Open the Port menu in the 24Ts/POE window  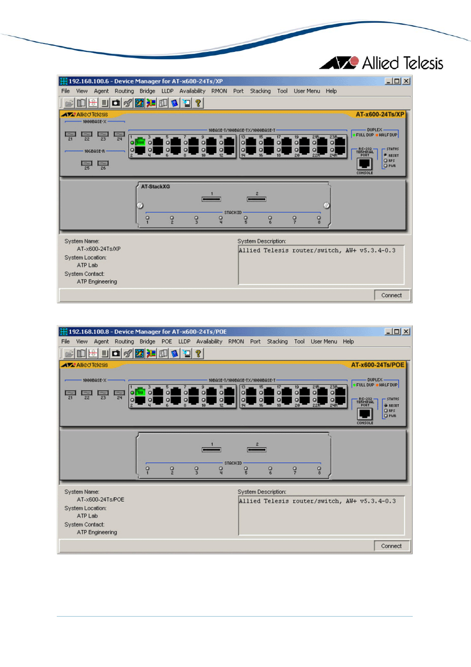tap(255, 341)
